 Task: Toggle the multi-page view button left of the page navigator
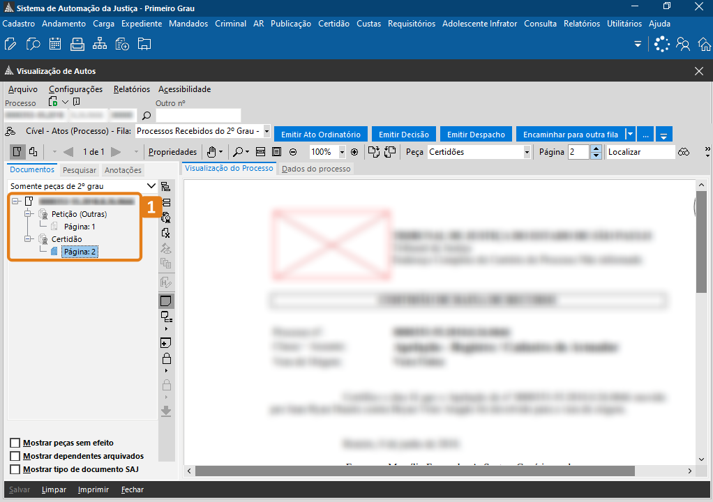[x=33, y=152]
